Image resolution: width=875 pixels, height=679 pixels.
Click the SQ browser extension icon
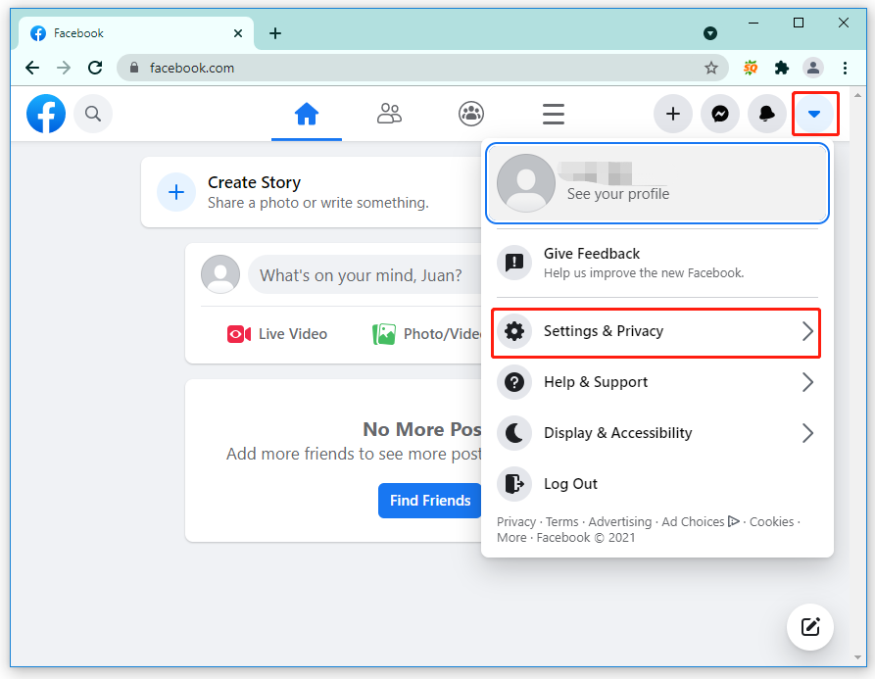coord(751,68)
